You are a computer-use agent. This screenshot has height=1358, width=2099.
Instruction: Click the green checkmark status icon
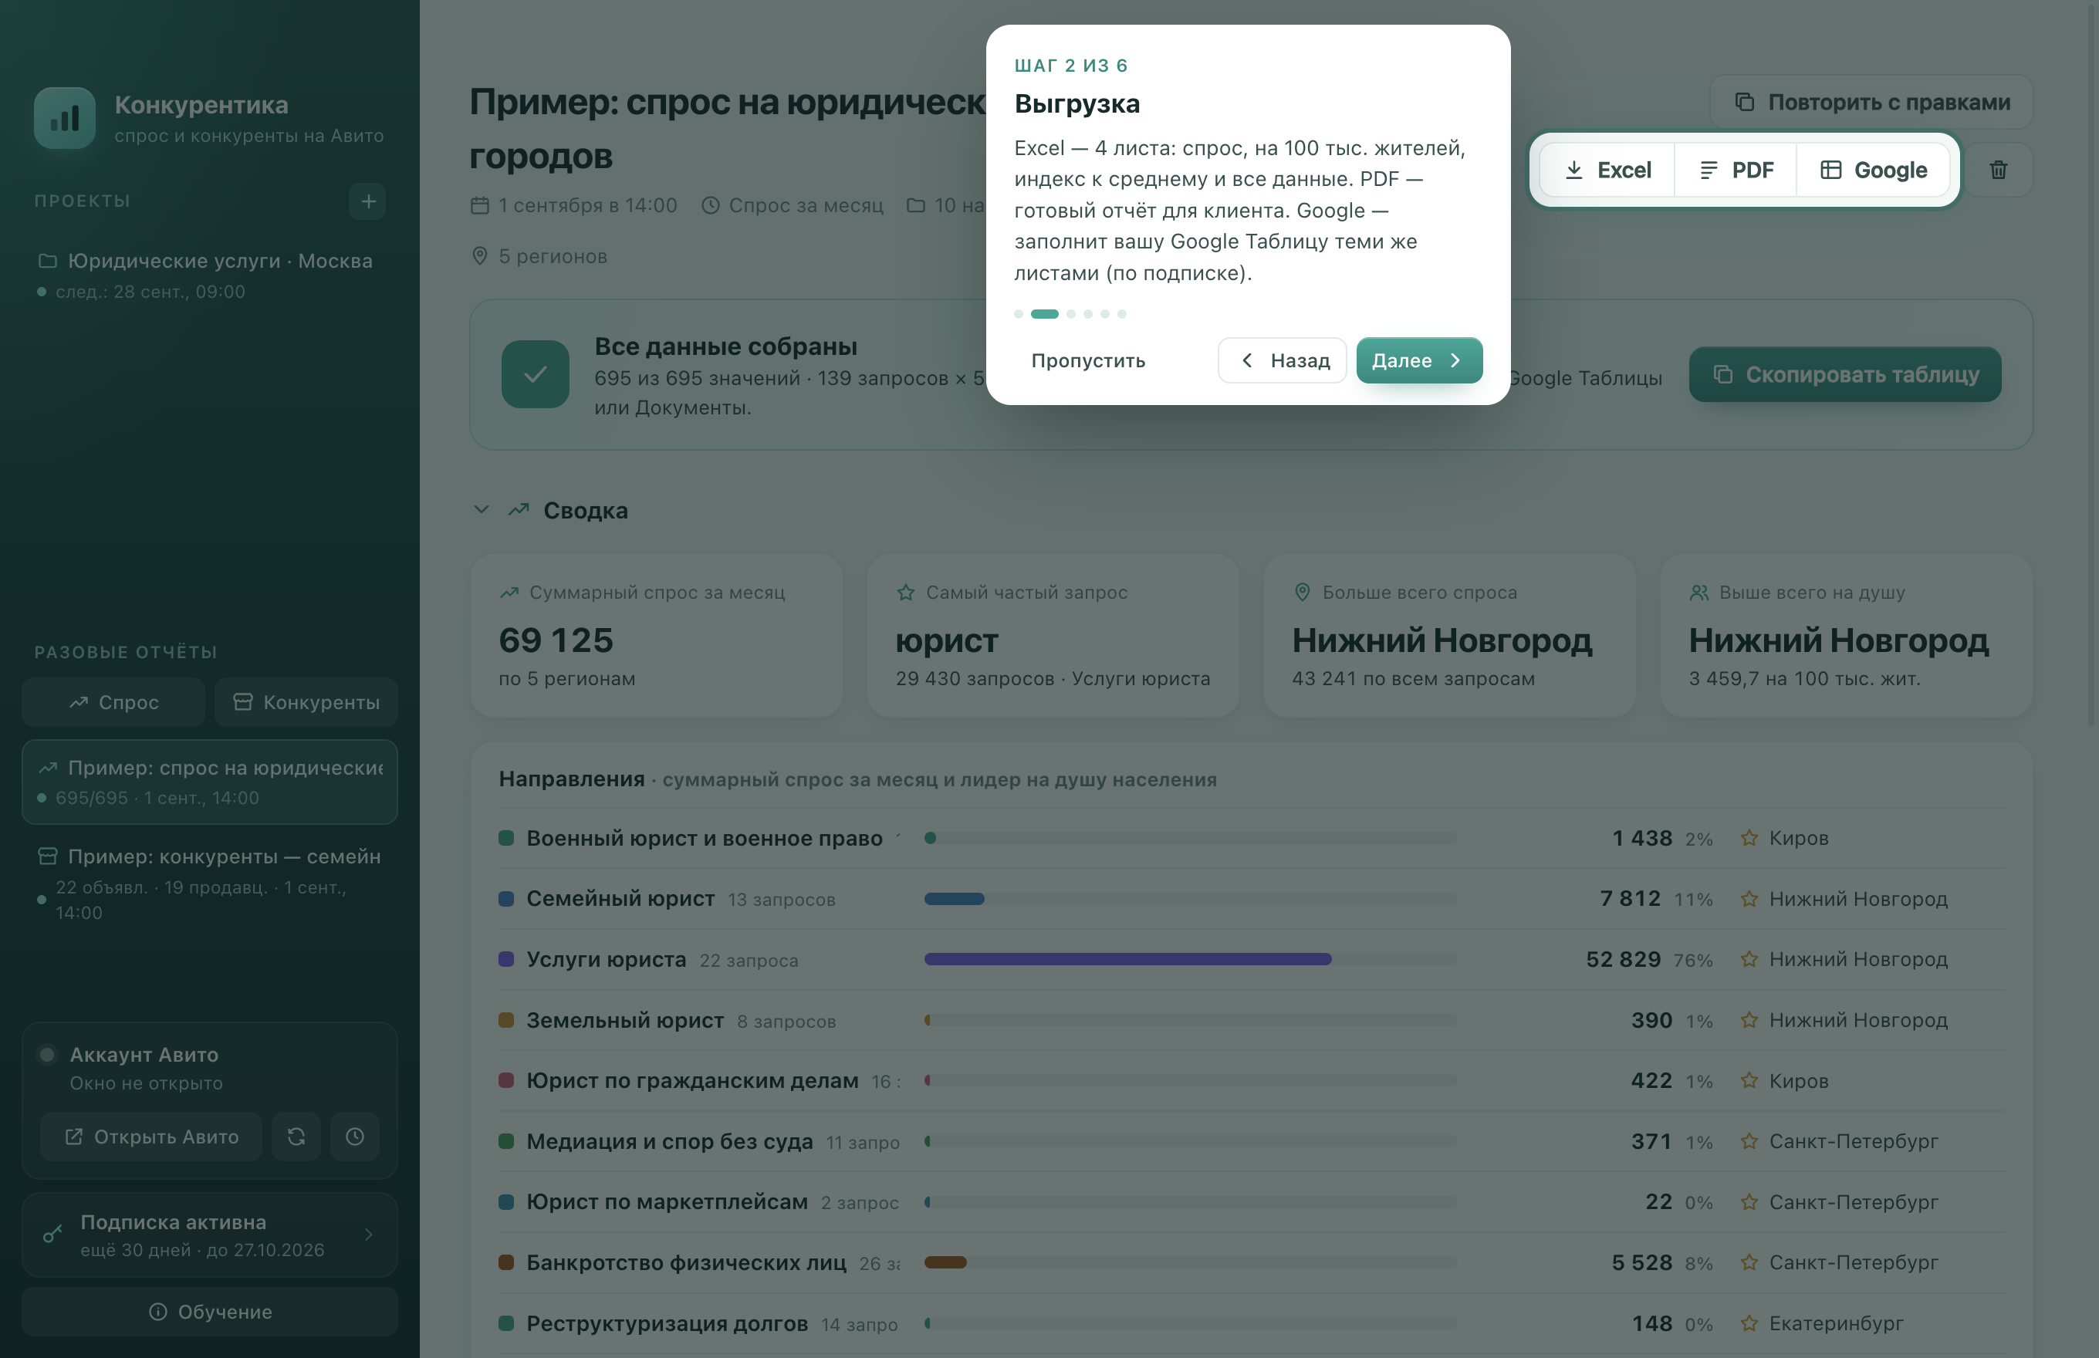pos(535,375)
